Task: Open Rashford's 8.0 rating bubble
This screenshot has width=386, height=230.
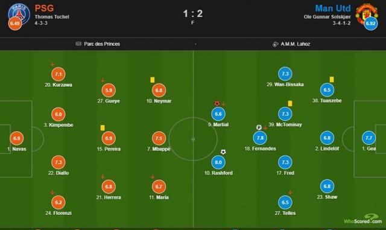Action: [218, 162]
